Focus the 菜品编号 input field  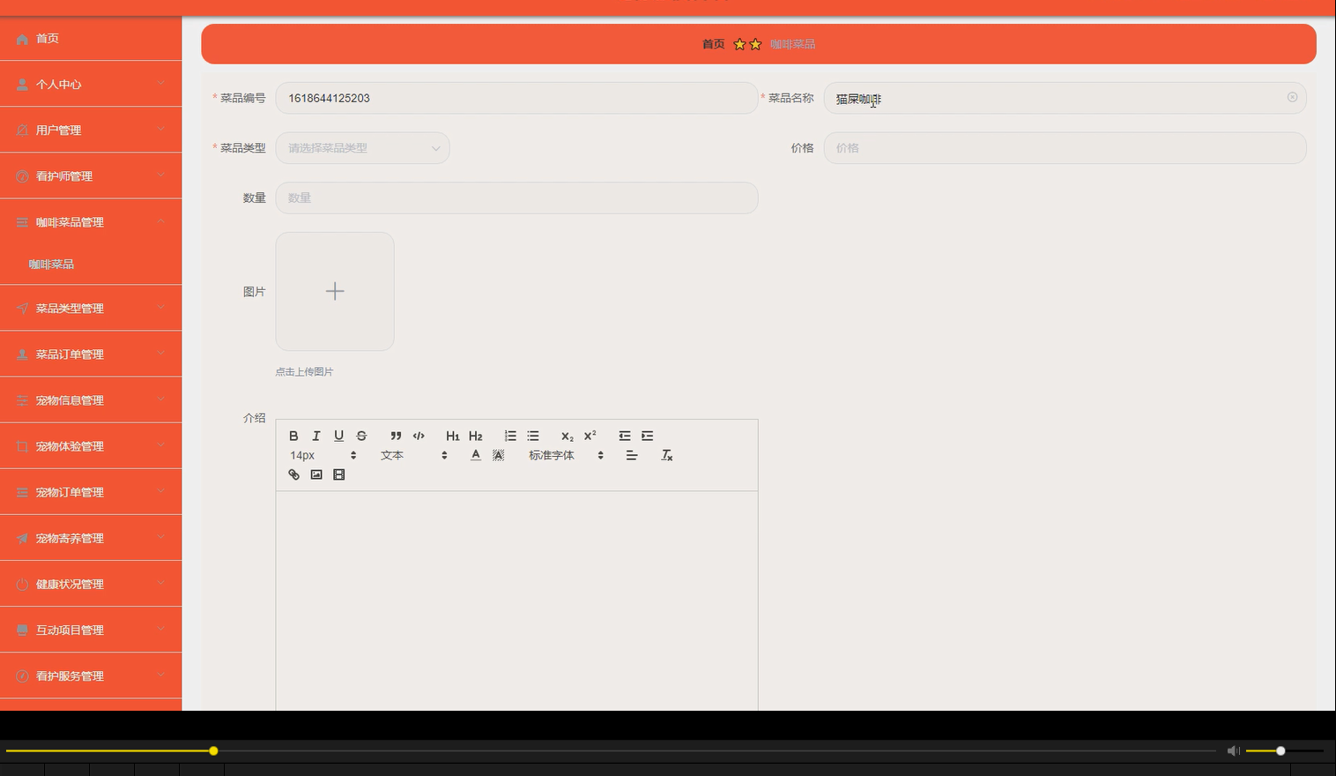point(516,98)
